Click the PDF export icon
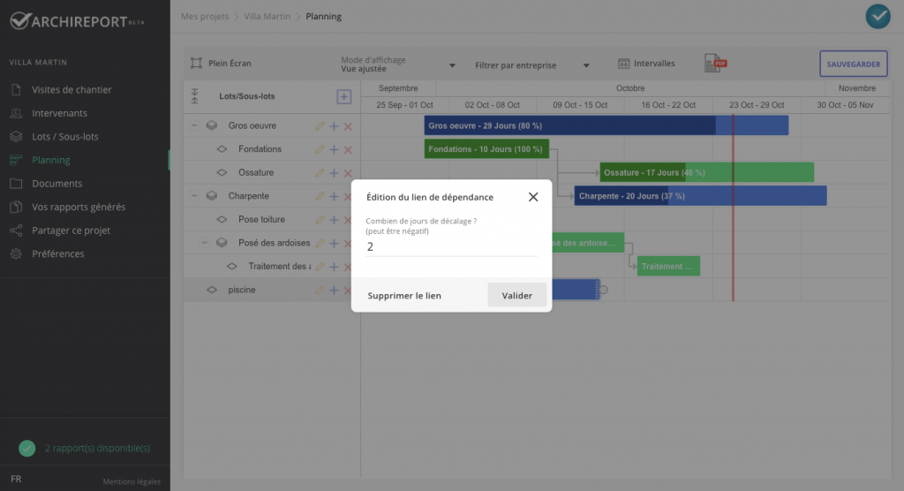Viewport: 904px width, 491px height. click(x=714, y=64)
